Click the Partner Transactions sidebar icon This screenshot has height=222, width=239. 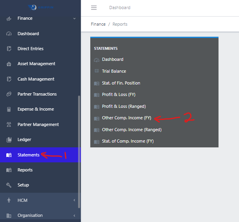[x=9, y=94]
